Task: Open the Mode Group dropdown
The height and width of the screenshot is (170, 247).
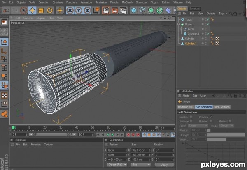Action: pyautogui.click(x=226, y=126)
